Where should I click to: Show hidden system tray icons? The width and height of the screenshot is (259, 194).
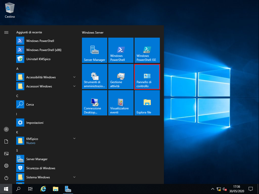[x=212, y=189]
